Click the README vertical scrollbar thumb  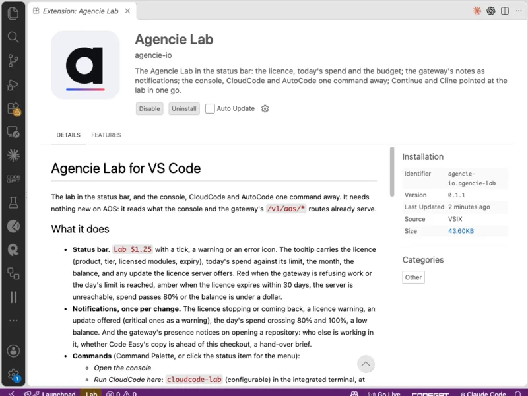click(x=392, y=172)
